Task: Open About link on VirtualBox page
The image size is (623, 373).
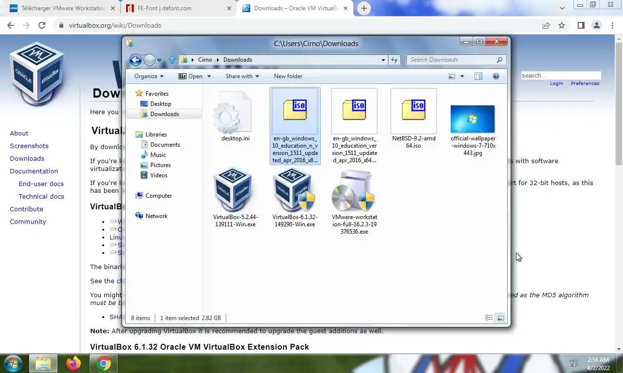Action: click(x=19, y=133)
